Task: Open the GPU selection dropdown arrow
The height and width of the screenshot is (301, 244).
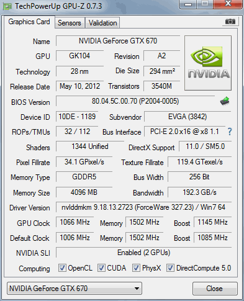Action: coord(137,289)
